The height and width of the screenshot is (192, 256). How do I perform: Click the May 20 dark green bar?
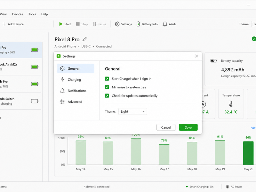point(248,153)
